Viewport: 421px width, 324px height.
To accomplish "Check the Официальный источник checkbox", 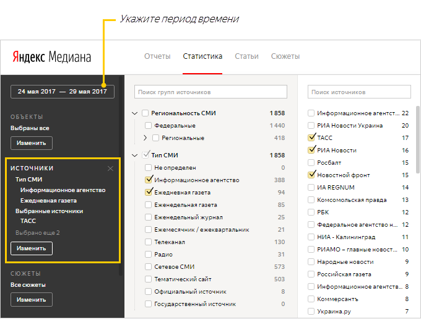I will point(148,292).
